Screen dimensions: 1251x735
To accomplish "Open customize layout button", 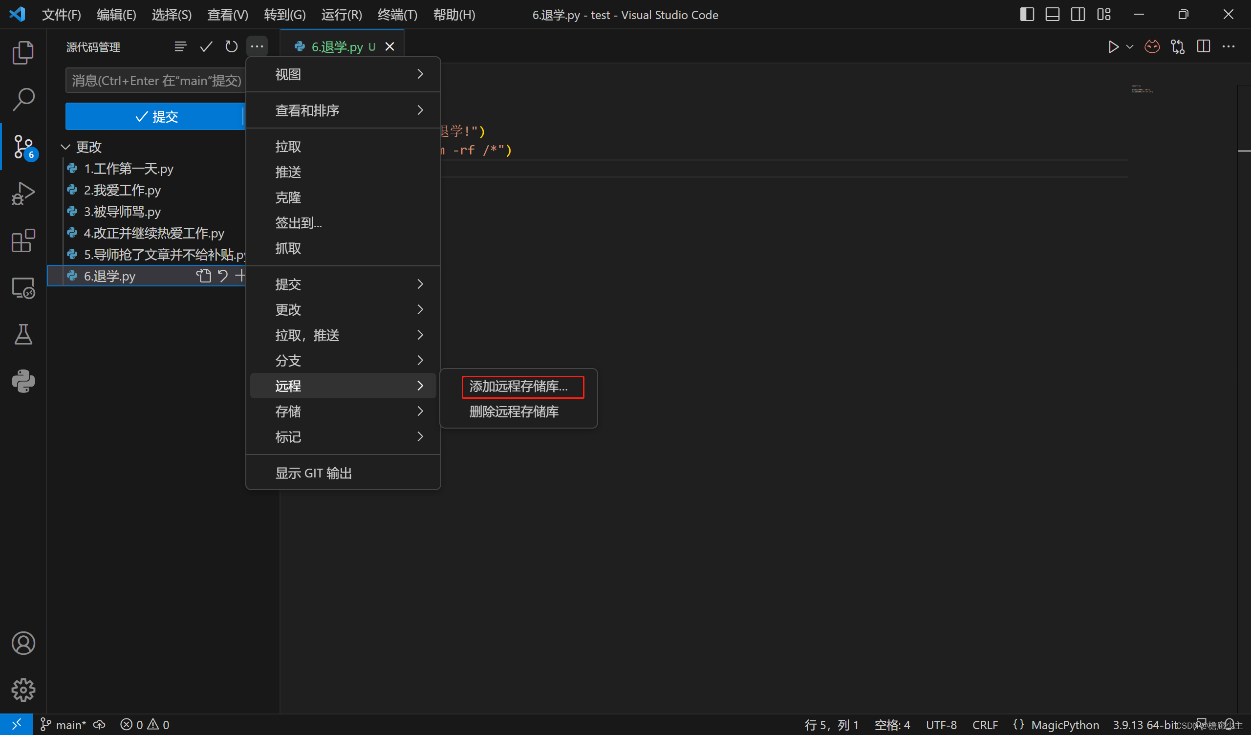I will click(1103, 14).
